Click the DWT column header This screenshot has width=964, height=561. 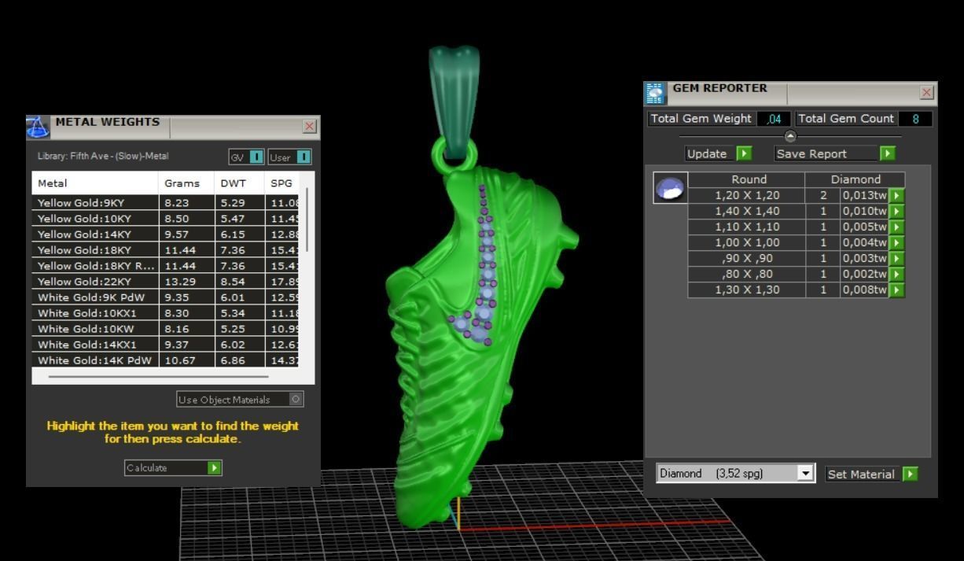tap(240, 183)
